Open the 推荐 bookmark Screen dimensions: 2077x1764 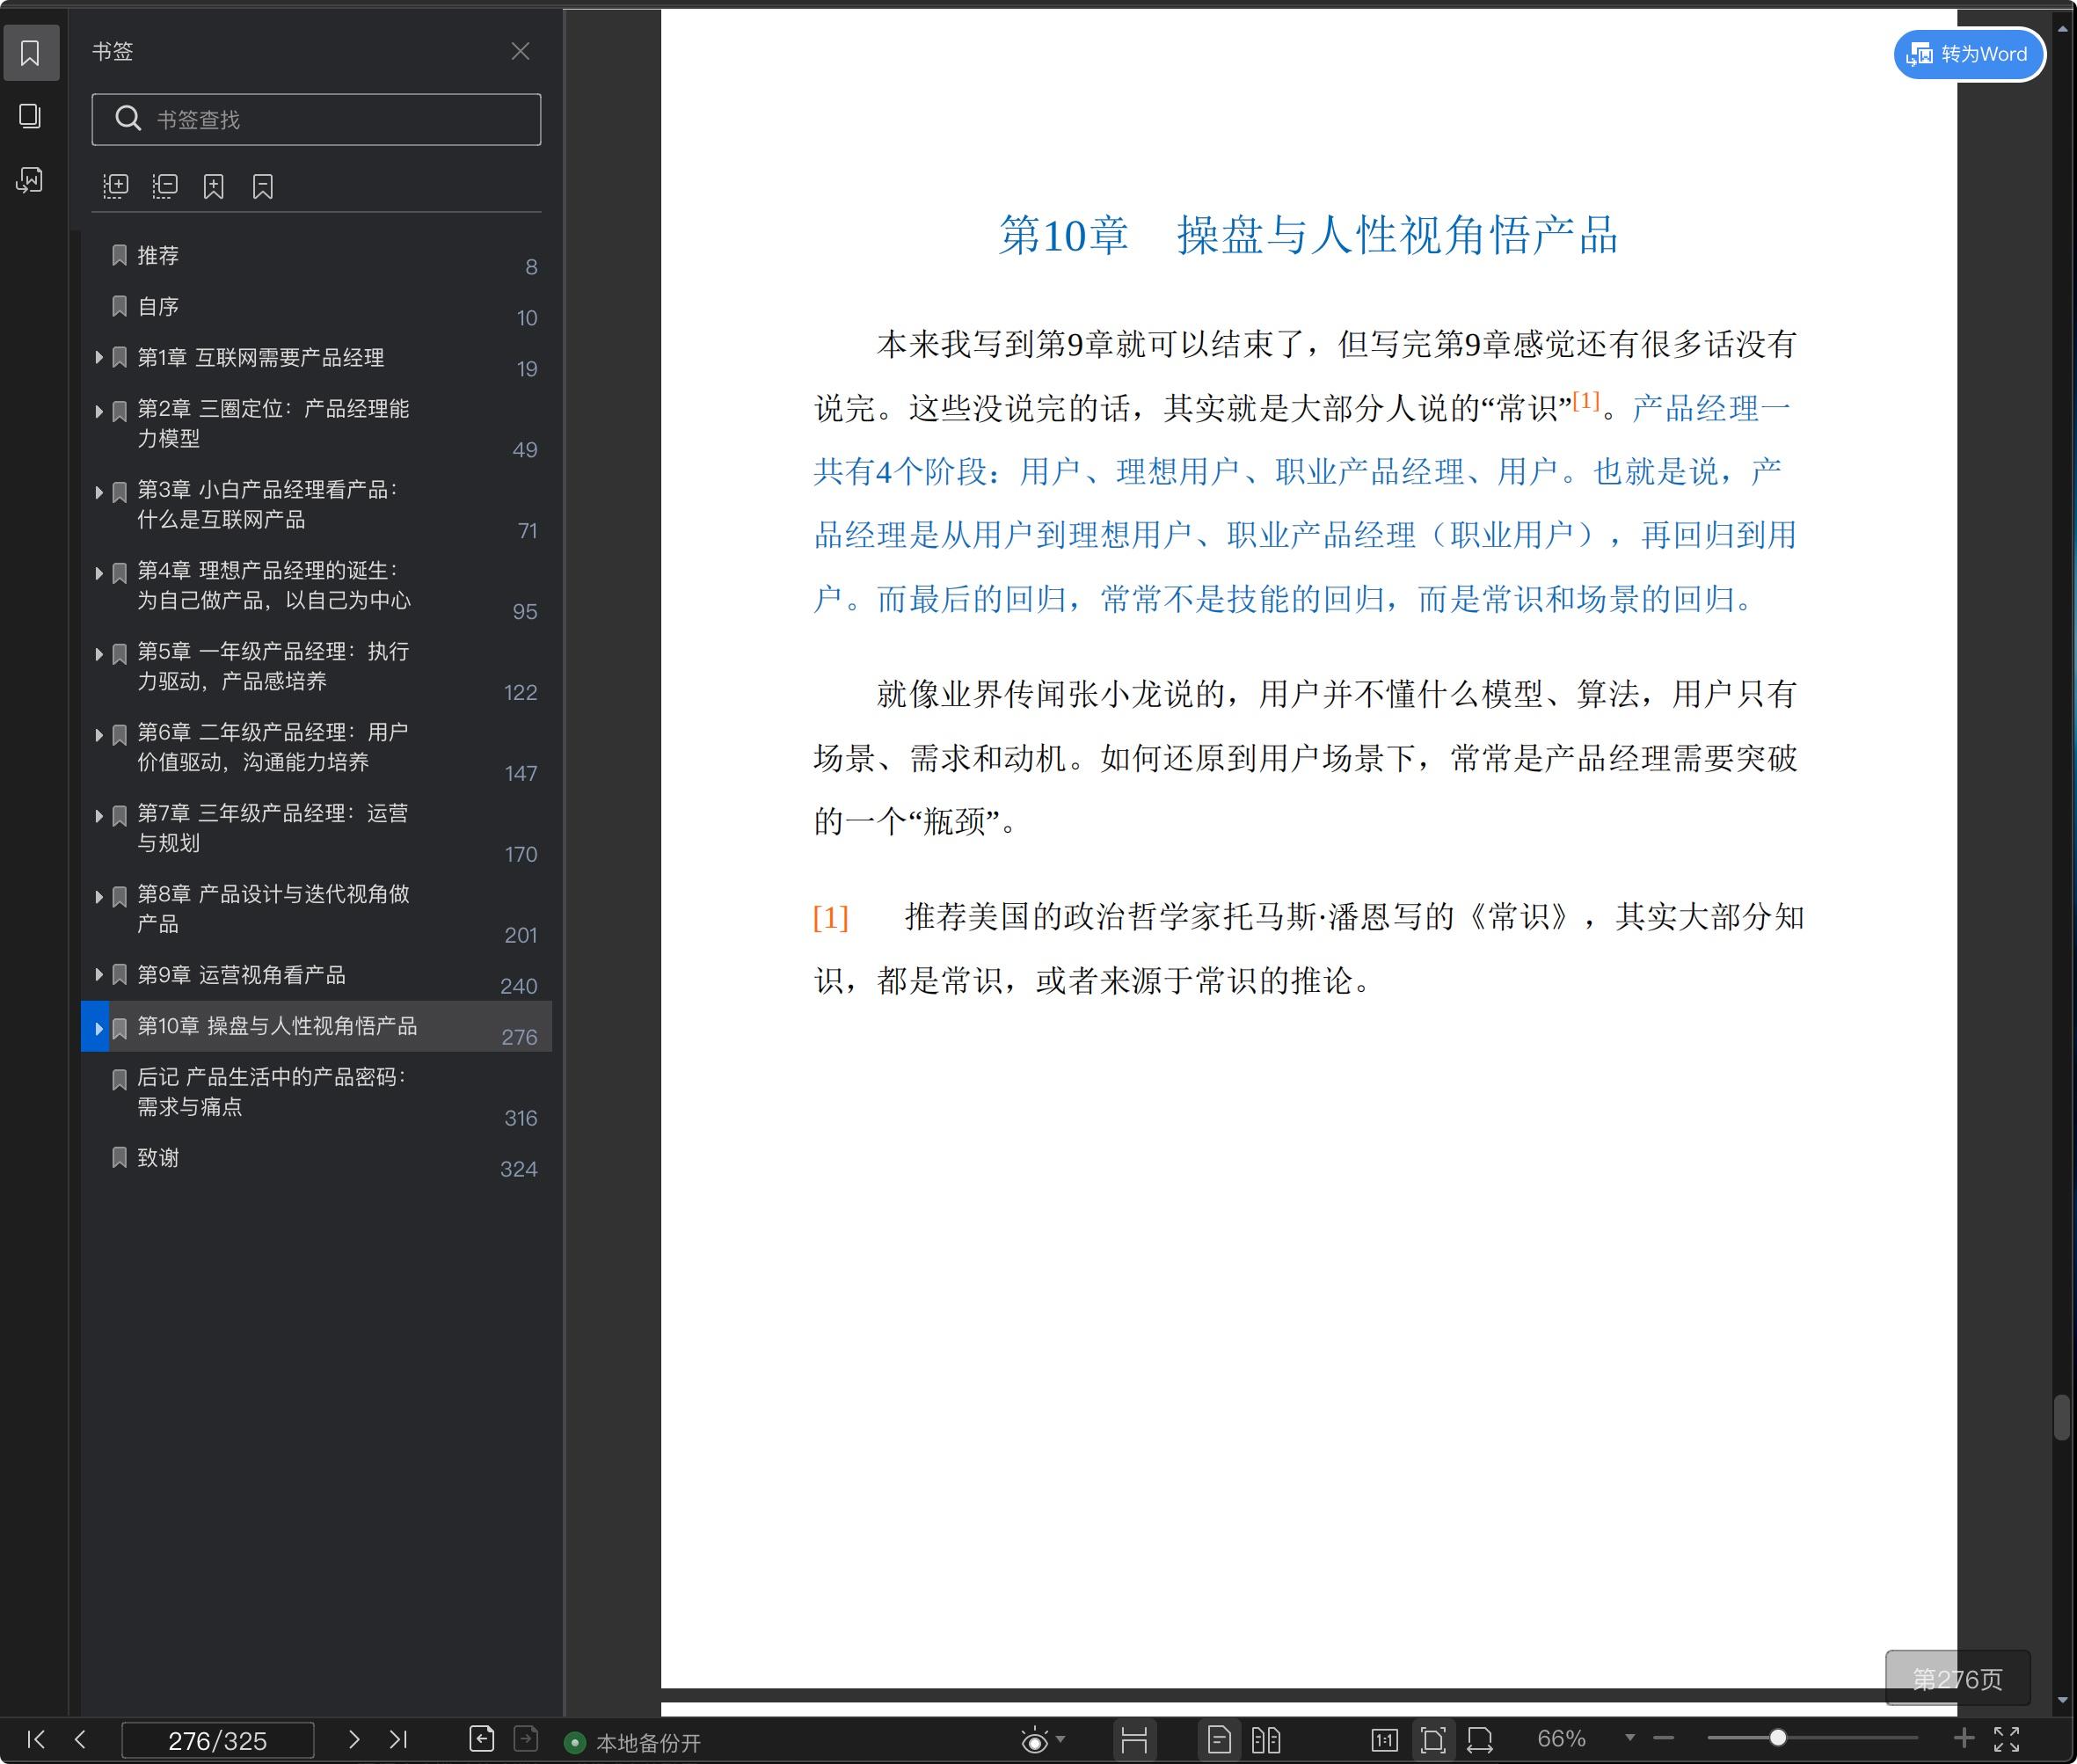click(158, 256)
